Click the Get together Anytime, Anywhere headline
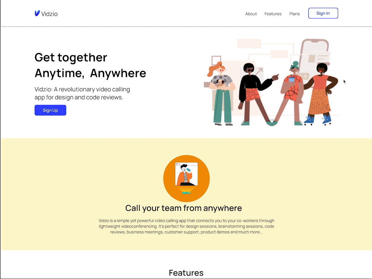372x279 pixels. pyautogui.click(x=90, y=65)
